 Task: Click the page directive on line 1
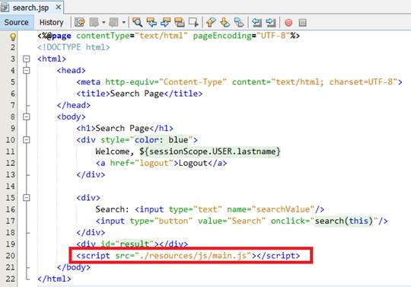coord(168,36)
